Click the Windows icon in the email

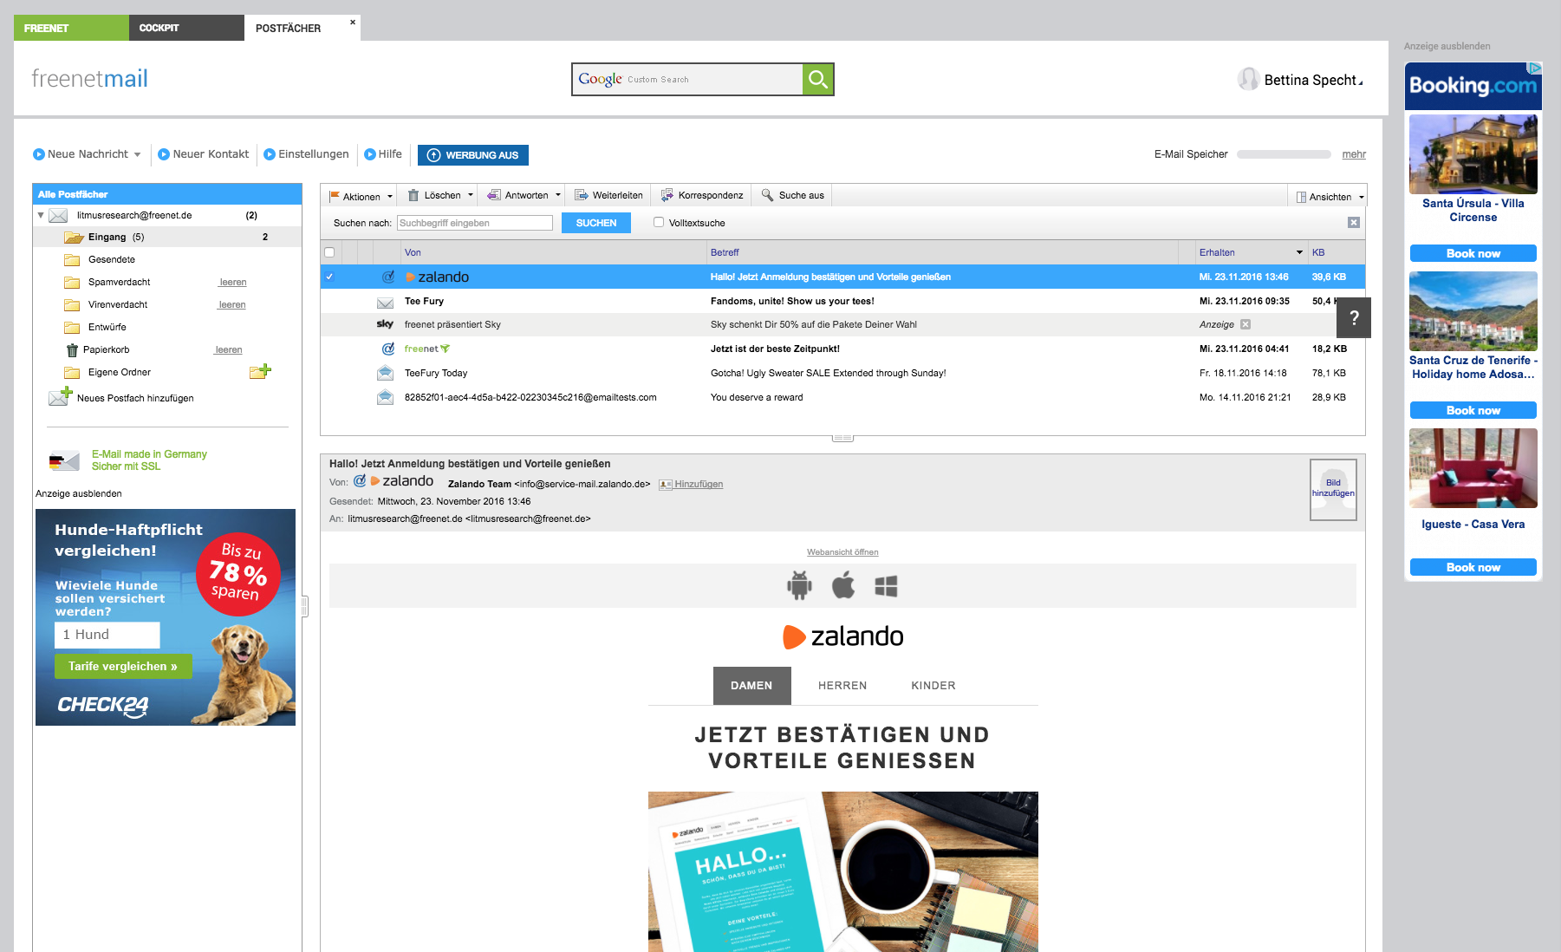pyautogui.click(x=886, y=587)
